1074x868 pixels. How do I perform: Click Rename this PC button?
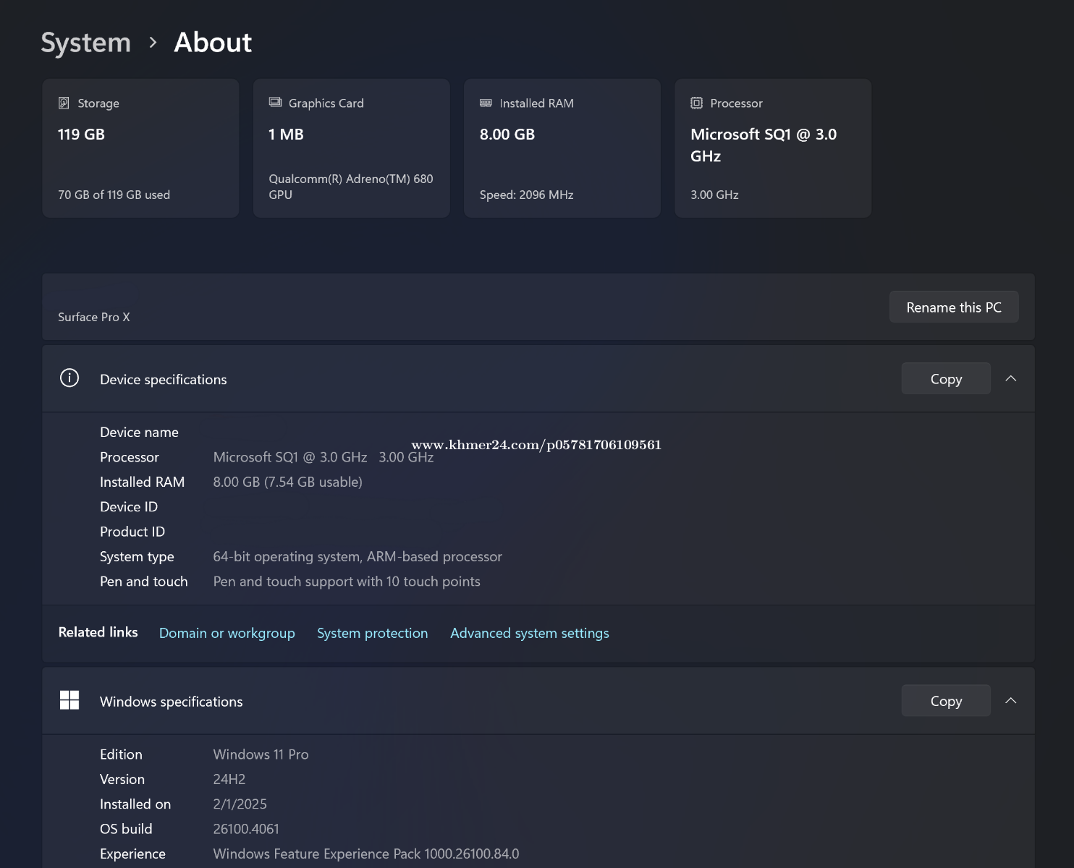954,307
